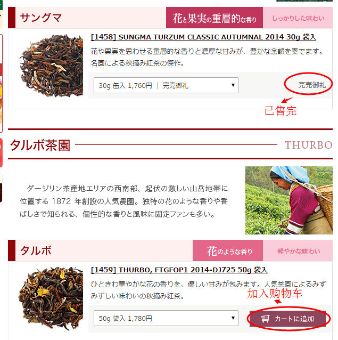338x340 pixels.
Task: Select the 軽やかな味わい tag
Action: 298,250
